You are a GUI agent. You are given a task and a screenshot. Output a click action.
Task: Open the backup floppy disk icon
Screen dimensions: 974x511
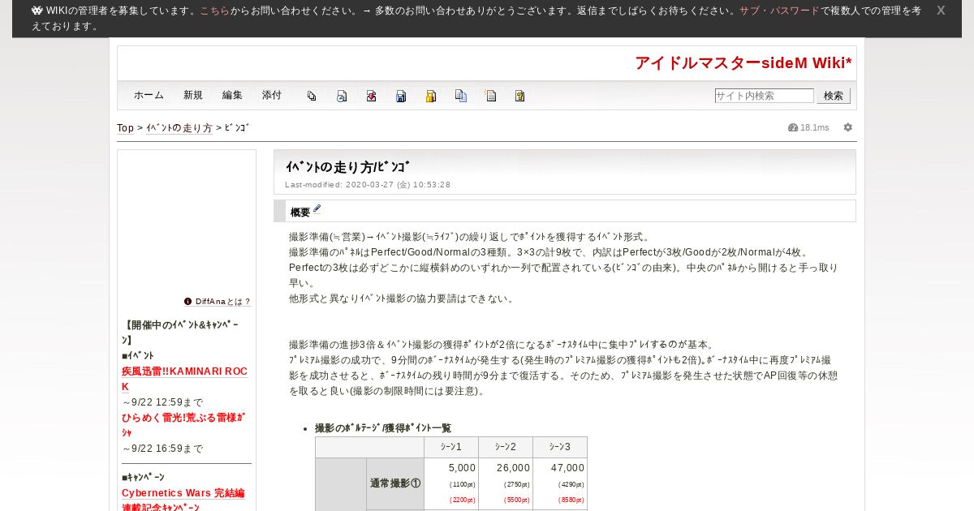tap(401, 96)
